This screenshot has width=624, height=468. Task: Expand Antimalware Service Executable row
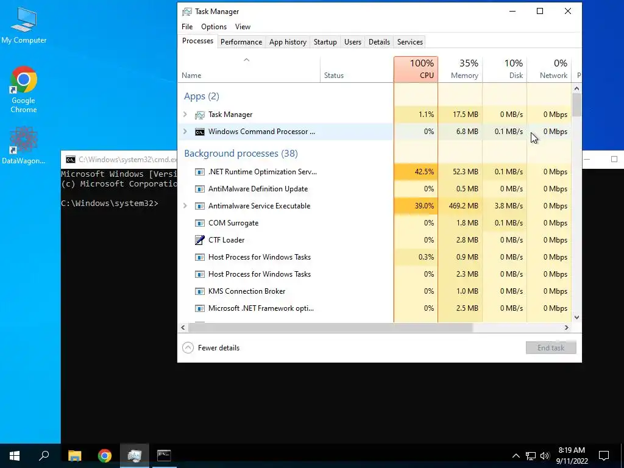tap(185, 206)
